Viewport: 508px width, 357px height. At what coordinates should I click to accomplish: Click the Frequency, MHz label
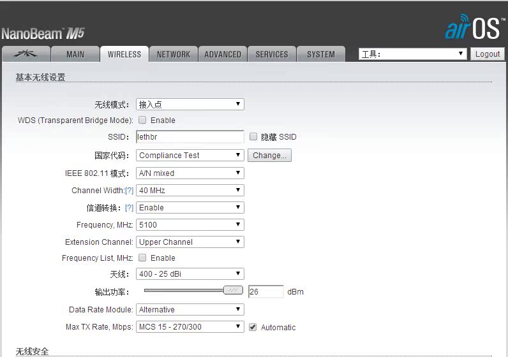105,225
